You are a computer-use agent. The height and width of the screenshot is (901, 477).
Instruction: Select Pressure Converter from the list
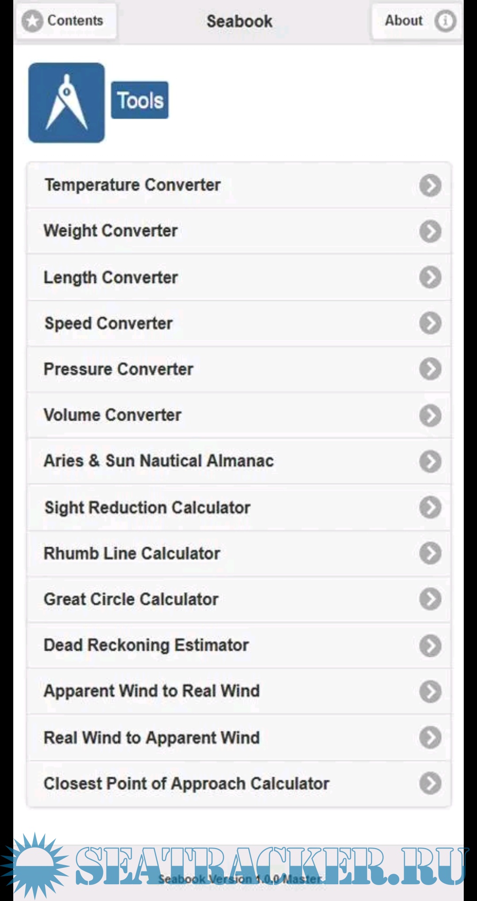point(118,369)
